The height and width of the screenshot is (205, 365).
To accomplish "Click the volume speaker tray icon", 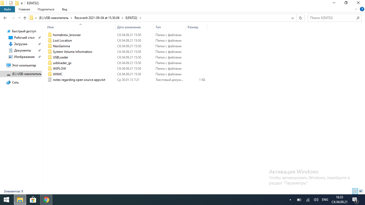I will click(x=316, y=200).
